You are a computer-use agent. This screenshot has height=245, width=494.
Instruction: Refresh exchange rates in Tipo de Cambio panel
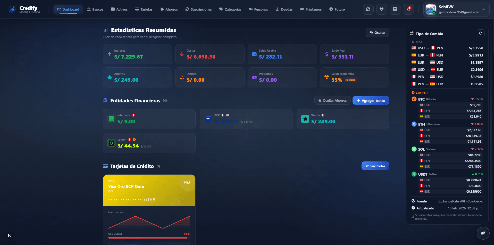(x=480, y=33)
